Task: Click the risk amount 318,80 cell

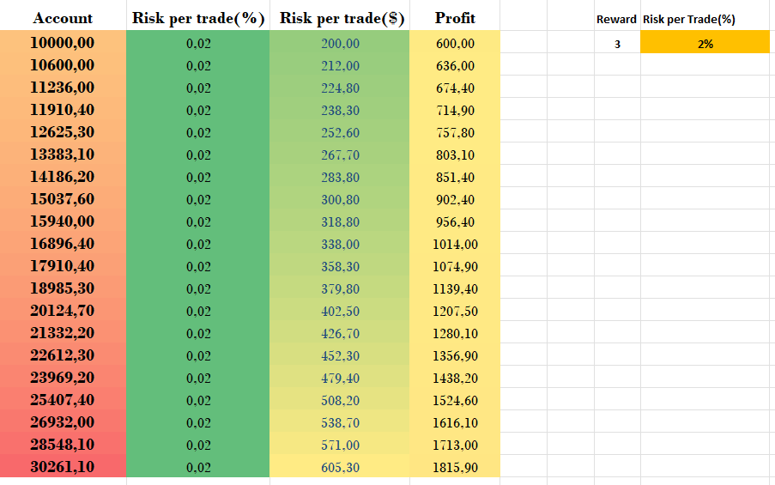Action: tap(340, 221)
